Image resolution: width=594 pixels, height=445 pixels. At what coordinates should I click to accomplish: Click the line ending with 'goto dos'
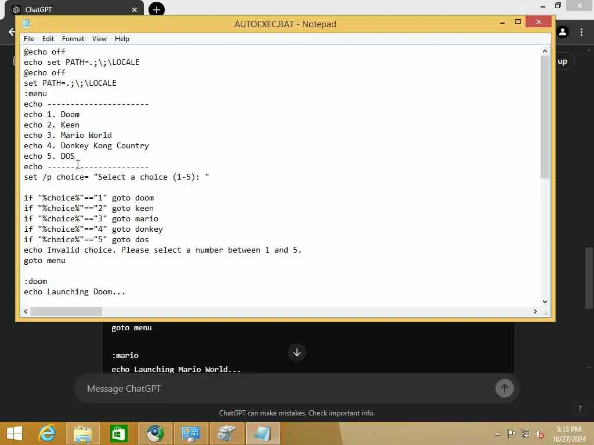pos(86,239)
